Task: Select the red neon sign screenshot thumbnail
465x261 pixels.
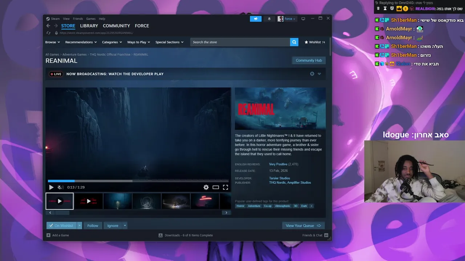Action: (205, 201)
